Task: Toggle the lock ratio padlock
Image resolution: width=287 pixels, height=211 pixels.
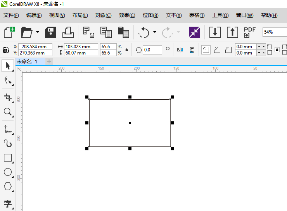Action: click(x=126, y=50)
